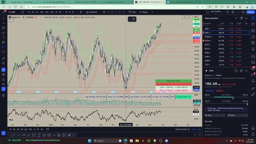
Task: Open the Week view dropdown in details panel
Action: (x=238, y=115)
